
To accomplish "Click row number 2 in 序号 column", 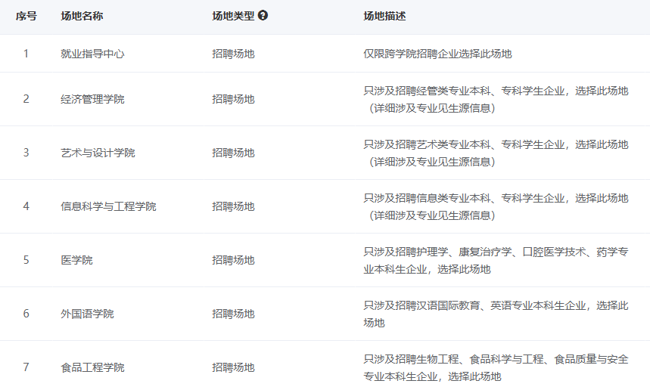I will tap(26, 99).
